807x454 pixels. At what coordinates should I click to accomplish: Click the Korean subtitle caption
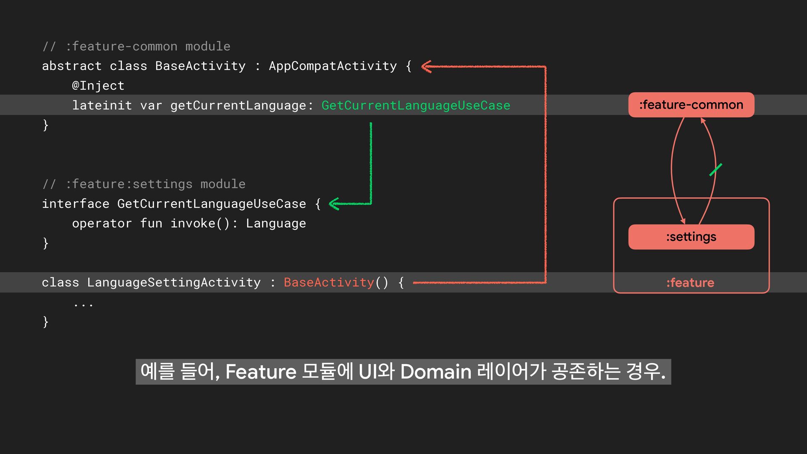(x=403, y=372)
